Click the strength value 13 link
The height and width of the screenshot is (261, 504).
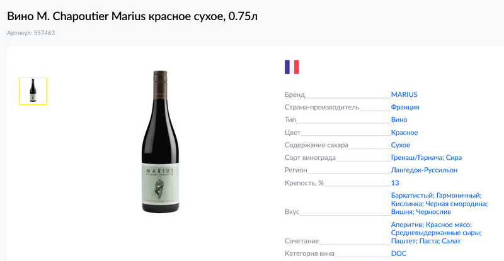395,183
